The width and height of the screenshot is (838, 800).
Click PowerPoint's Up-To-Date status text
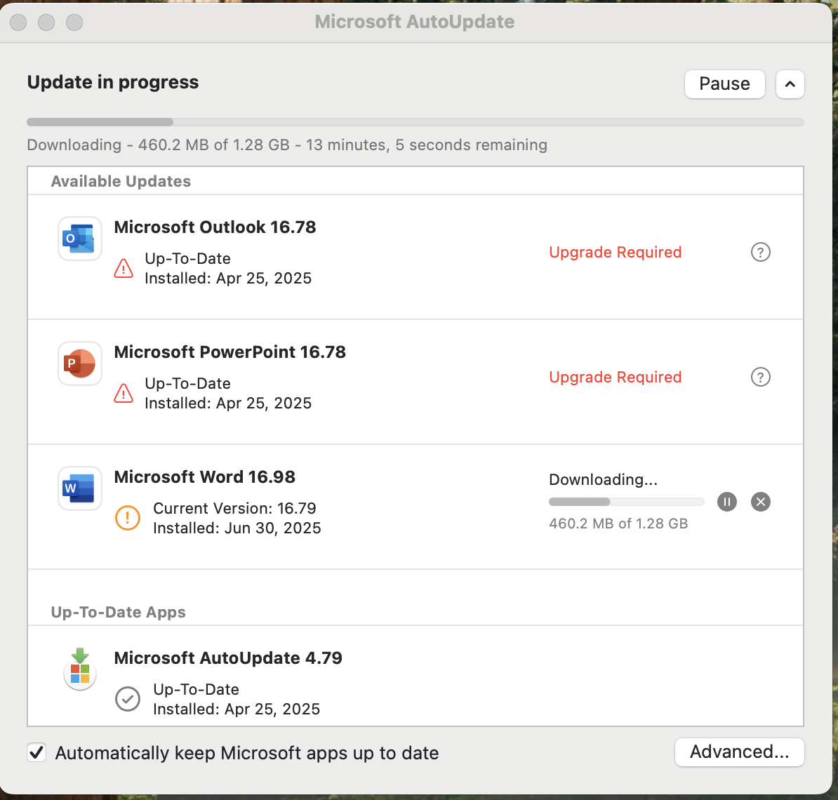187,384
